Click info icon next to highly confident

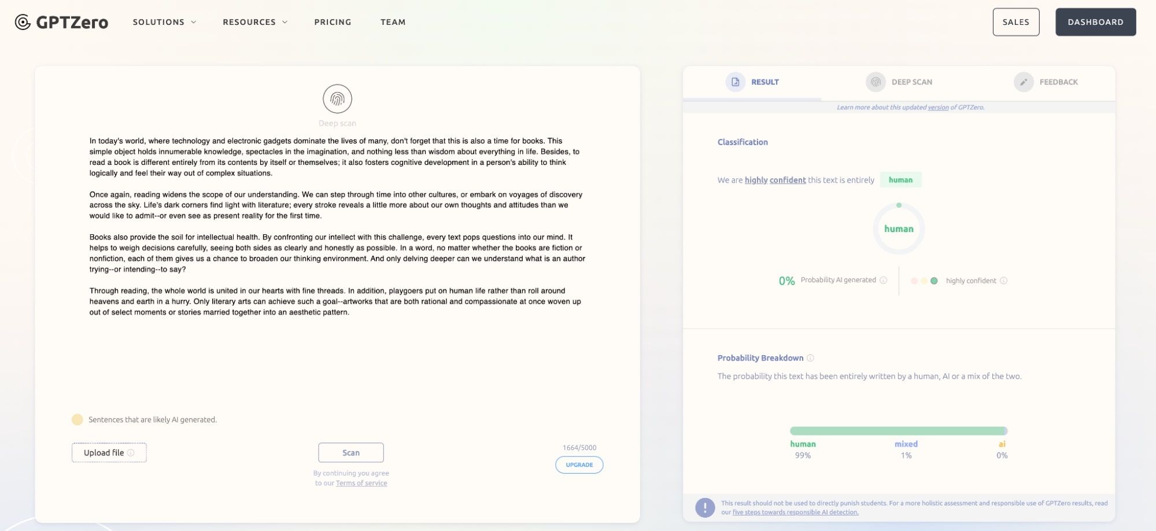tap(1003, 281)
